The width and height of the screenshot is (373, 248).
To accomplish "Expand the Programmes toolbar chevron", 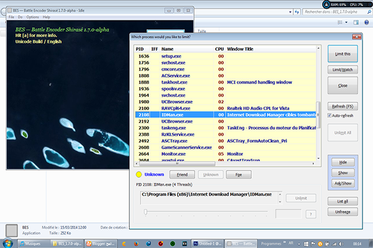I will 285,242.
